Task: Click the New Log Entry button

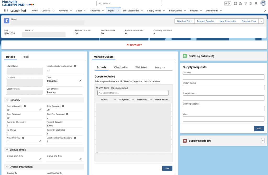Action: tap(184, 21)
